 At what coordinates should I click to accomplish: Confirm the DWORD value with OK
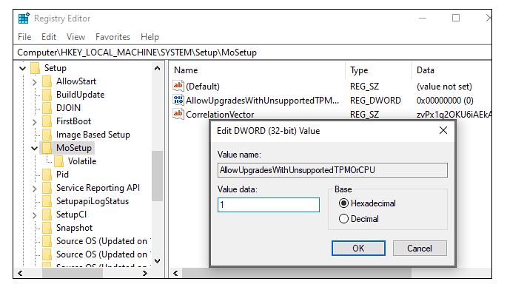coord(358,249)
